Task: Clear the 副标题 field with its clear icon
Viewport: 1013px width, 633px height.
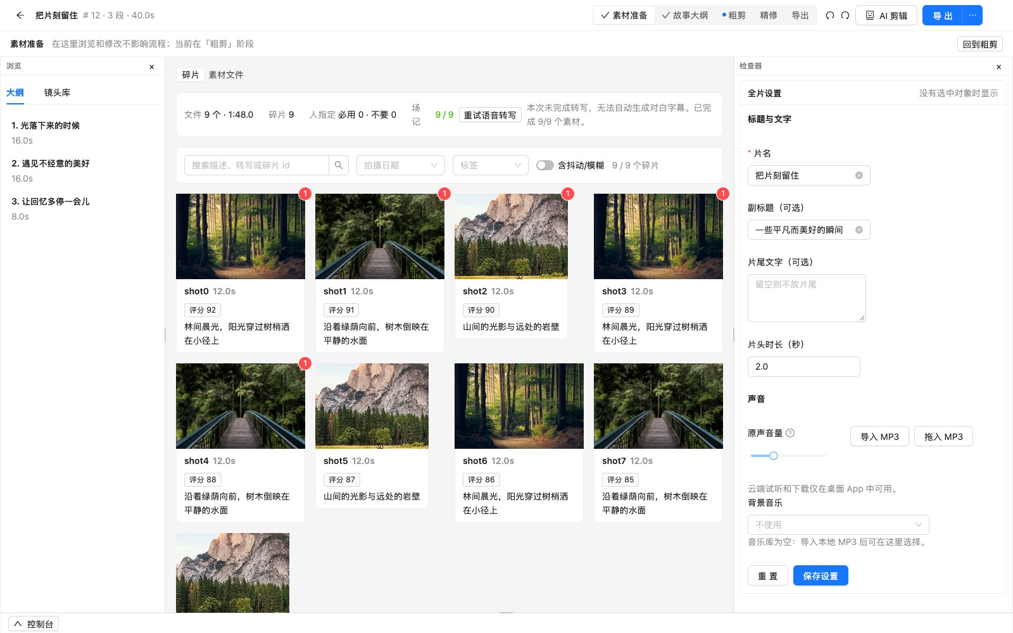Action: pos(859,230)
